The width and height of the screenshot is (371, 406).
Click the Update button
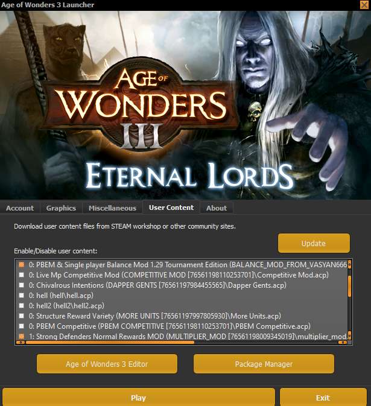[314, 243]
